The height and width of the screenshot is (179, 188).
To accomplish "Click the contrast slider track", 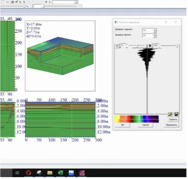I will coord(169,45).
